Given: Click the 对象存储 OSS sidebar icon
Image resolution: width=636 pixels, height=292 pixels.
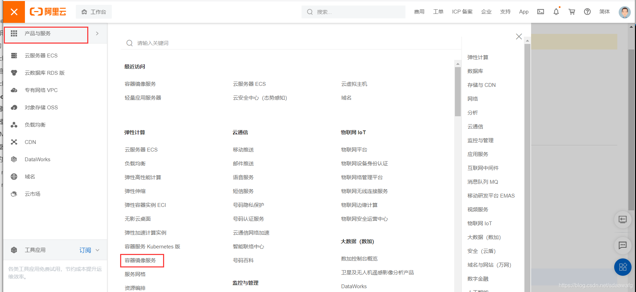Looking at the screenshot, I should click(14, 107).
